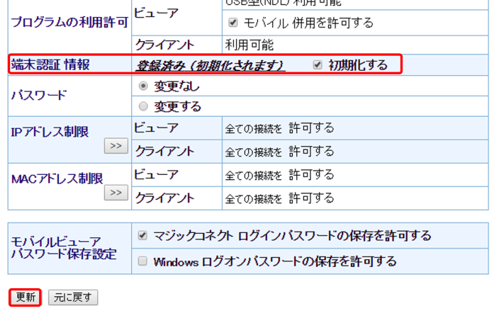Click the 端末認証 情報 row label
Screen dimensions: 499x313
pyautogui.click(x=50, y=65)
